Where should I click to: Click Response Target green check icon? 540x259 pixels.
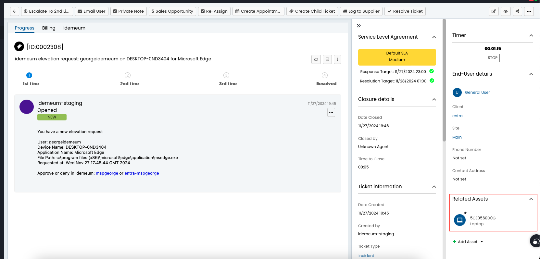(x=432, y=71)
